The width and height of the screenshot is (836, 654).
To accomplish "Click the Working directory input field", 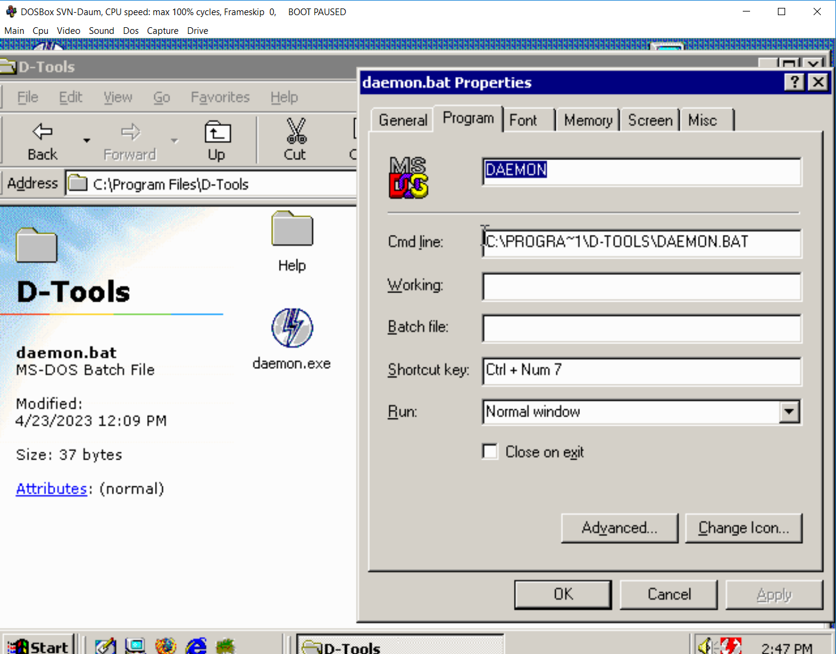I will point(642,286).
